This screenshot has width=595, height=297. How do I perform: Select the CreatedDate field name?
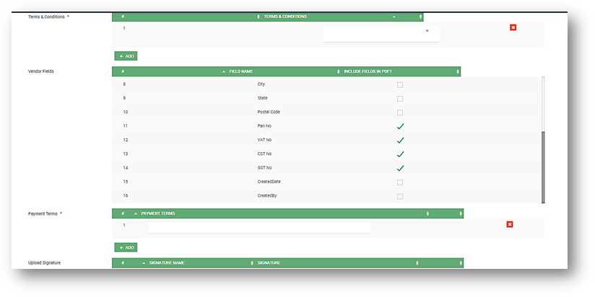pyautogui.click(x=269, y=182)
